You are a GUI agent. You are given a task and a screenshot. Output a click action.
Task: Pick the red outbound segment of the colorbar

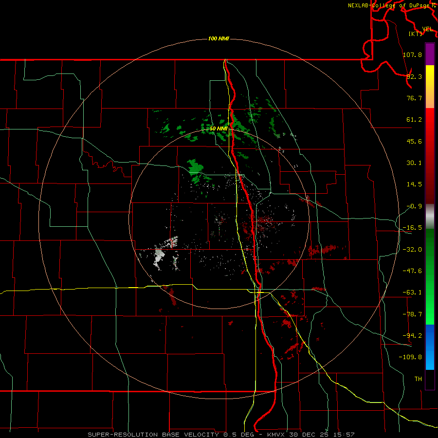(x=430, y=156)
